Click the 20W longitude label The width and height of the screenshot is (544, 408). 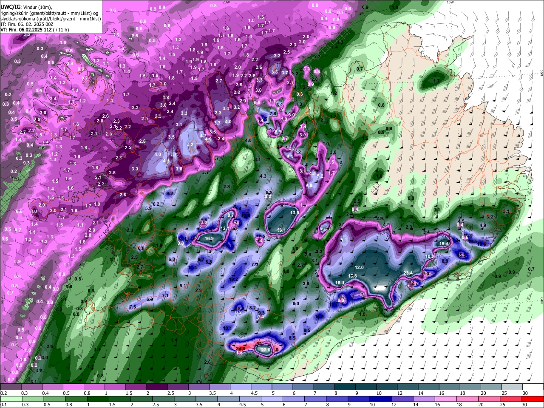click(226, 2)
